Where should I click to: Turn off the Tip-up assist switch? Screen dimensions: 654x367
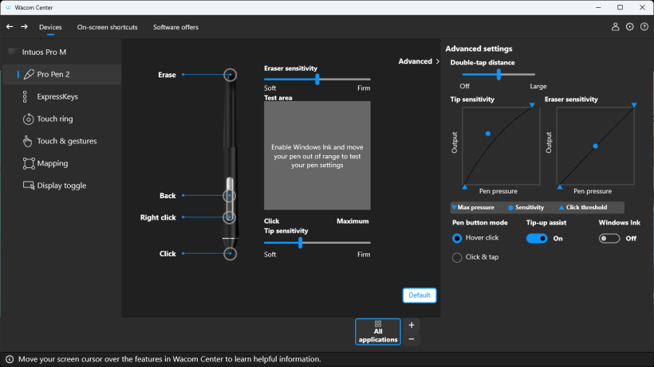537,238
